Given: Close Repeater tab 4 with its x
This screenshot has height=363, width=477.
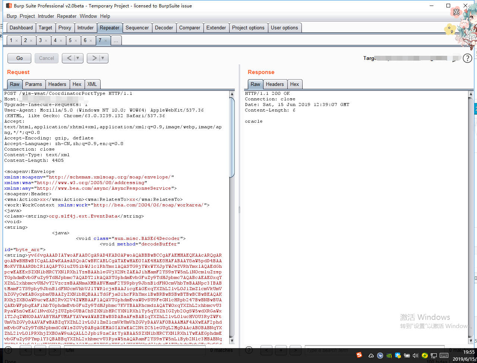Looking at the screenshot, I should pos(61,41).
